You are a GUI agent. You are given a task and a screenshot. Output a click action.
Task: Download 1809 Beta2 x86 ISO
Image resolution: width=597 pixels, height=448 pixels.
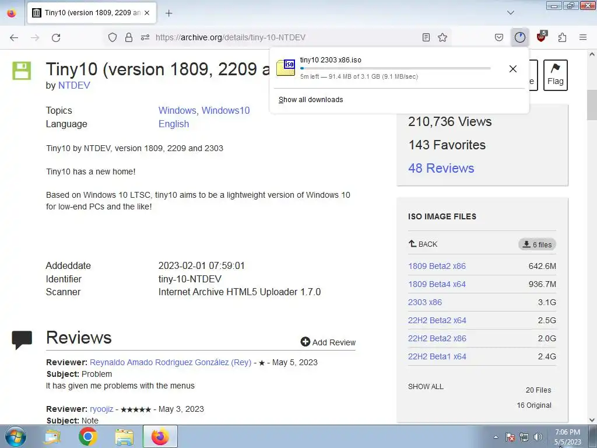[437, 266]
